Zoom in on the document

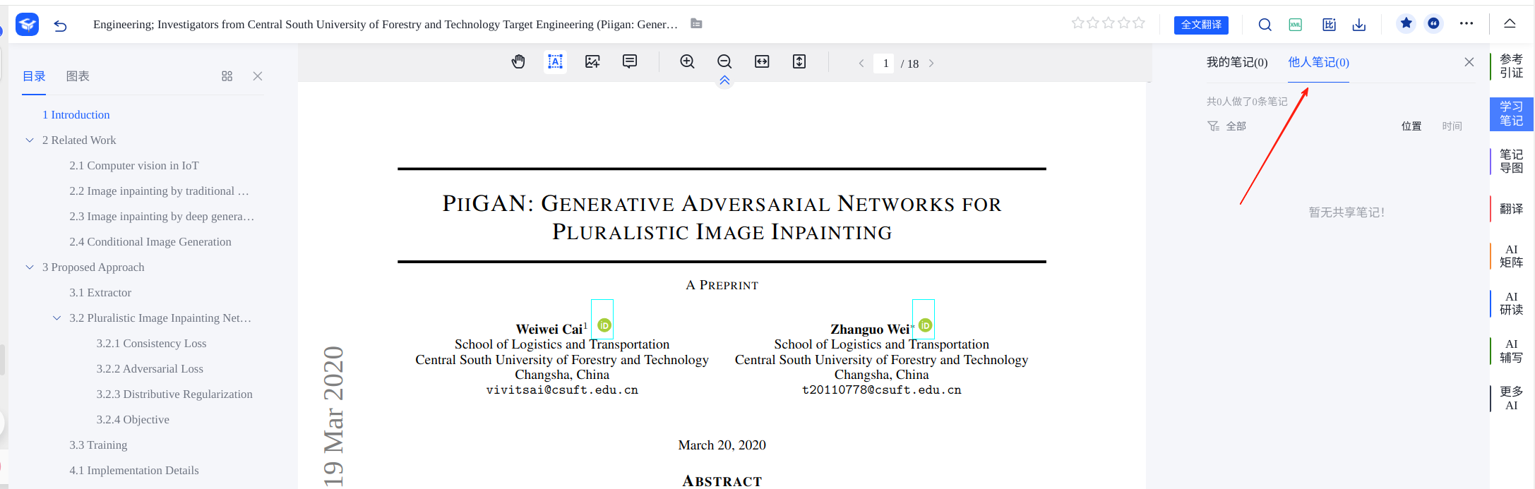tap(687, 62)
